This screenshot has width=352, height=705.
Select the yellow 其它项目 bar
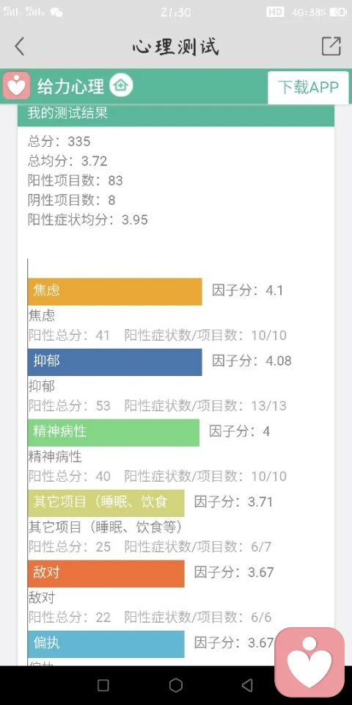coord(106,503)
